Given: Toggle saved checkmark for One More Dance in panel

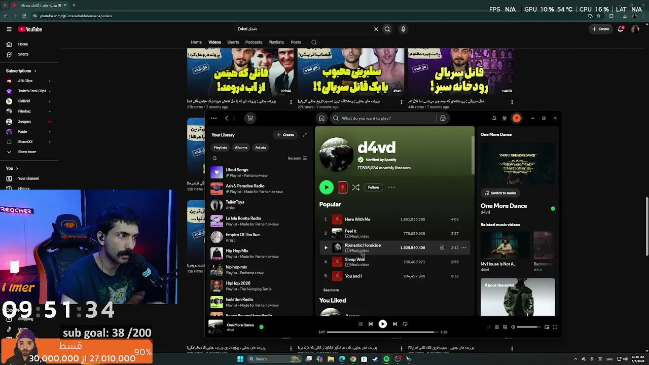Looking at the screenshot, I should pos(553,208).
